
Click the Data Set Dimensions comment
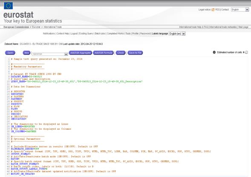(x=26, y=87)
